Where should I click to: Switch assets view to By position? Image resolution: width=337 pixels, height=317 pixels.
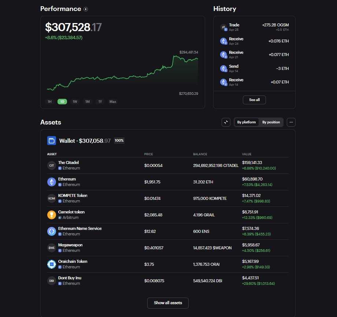pos(271,122)
